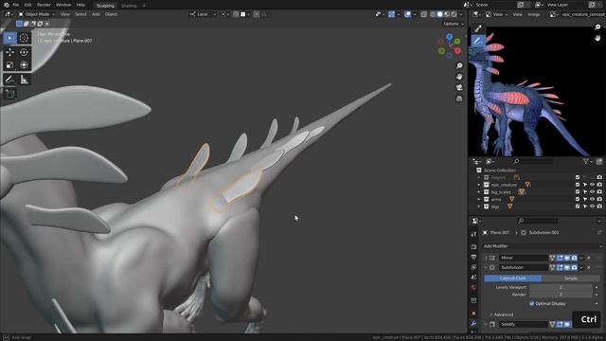Image resolution: width=606 pixels, height=341 pixels.
Task: Select the Scale tool
Action: pos(9,65)
